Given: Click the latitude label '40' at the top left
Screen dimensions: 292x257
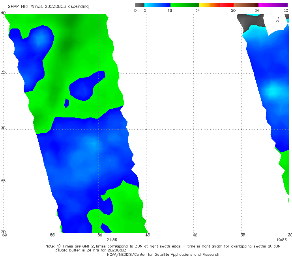Looking at the screenshot, I should (3, 13).
